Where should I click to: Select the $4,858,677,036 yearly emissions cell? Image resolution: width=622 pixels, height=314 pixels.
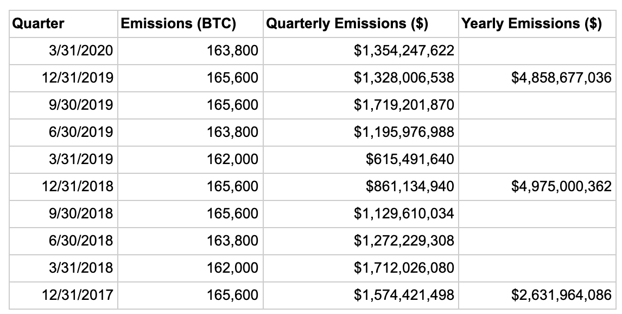pos(562,78)
